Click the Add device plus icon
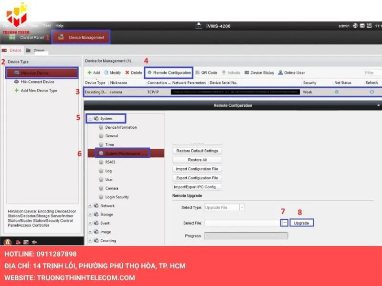Image resolution: width=382 pixels, height=286 pixels. click(x=89, y=73)
